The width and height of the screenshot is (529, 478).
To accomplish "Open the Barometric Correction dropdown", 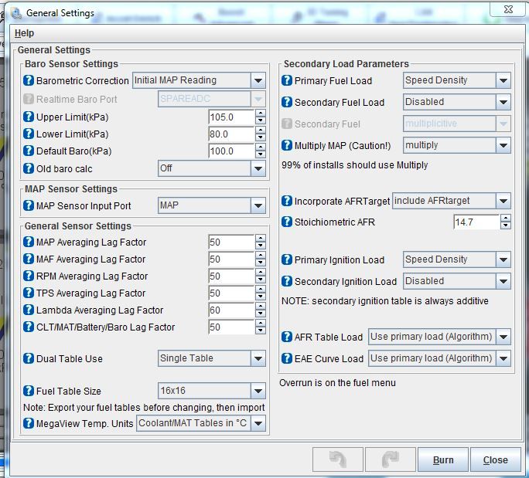I will [258, 80].
